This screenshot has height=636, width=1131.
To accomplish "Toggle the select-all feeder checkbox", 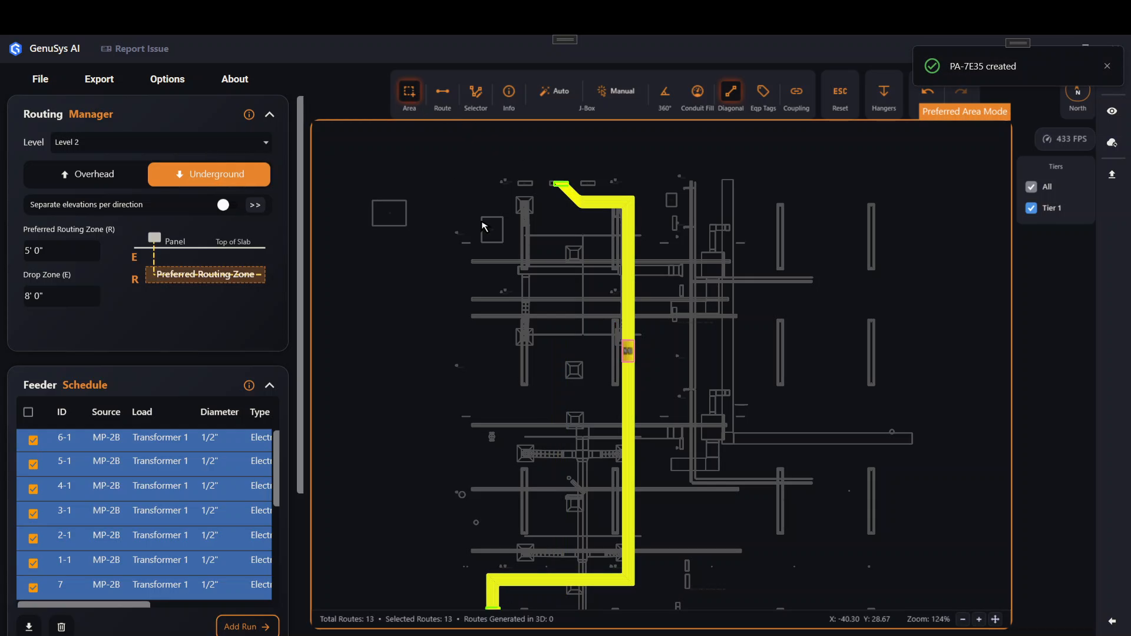I will coord(28,412).
